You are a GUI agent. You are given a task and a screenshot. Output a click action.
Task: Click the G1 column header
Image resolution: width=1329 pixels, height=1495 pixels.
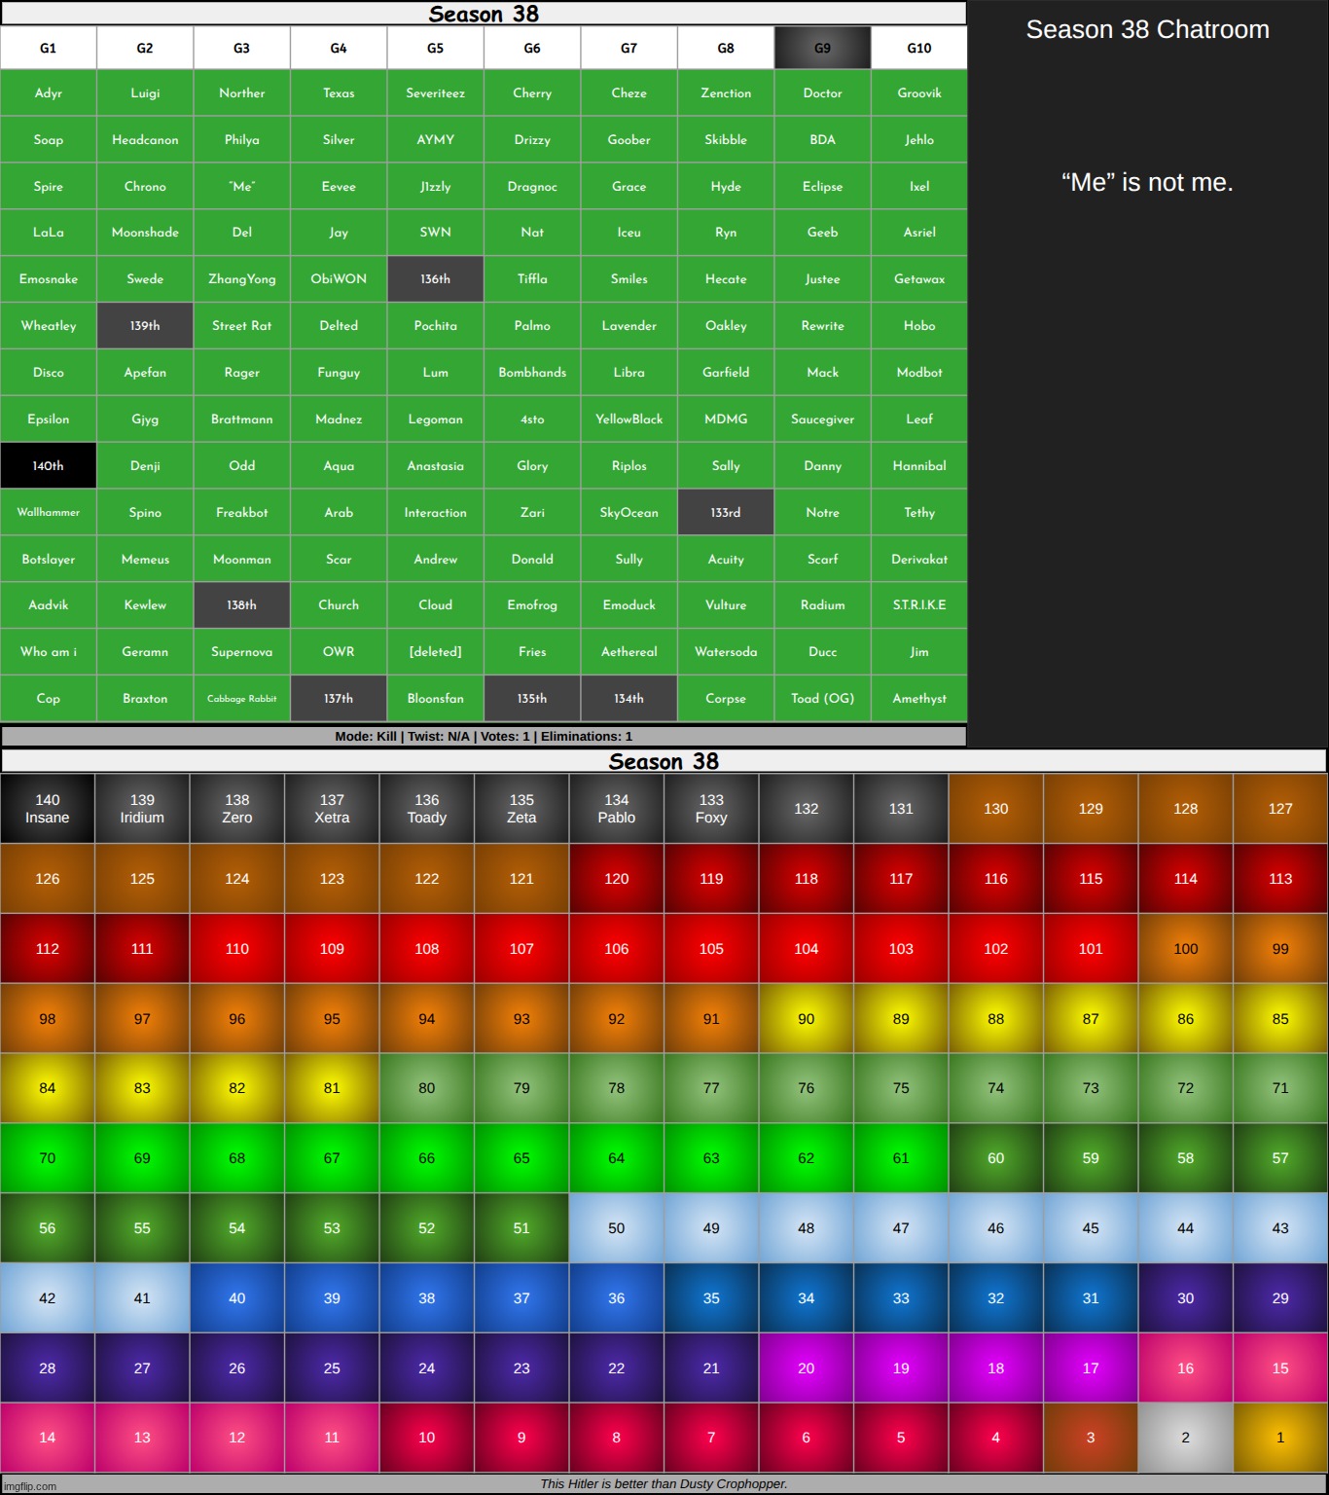[x=48, y=48]
